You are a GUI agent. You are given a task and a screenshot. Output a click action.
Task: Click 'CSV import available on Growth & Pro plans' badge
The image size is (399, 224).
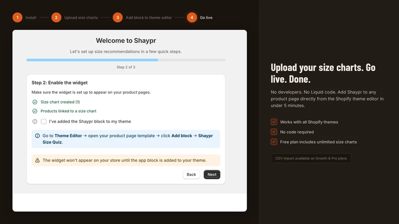pyautogui.click(x=311, y=158)
